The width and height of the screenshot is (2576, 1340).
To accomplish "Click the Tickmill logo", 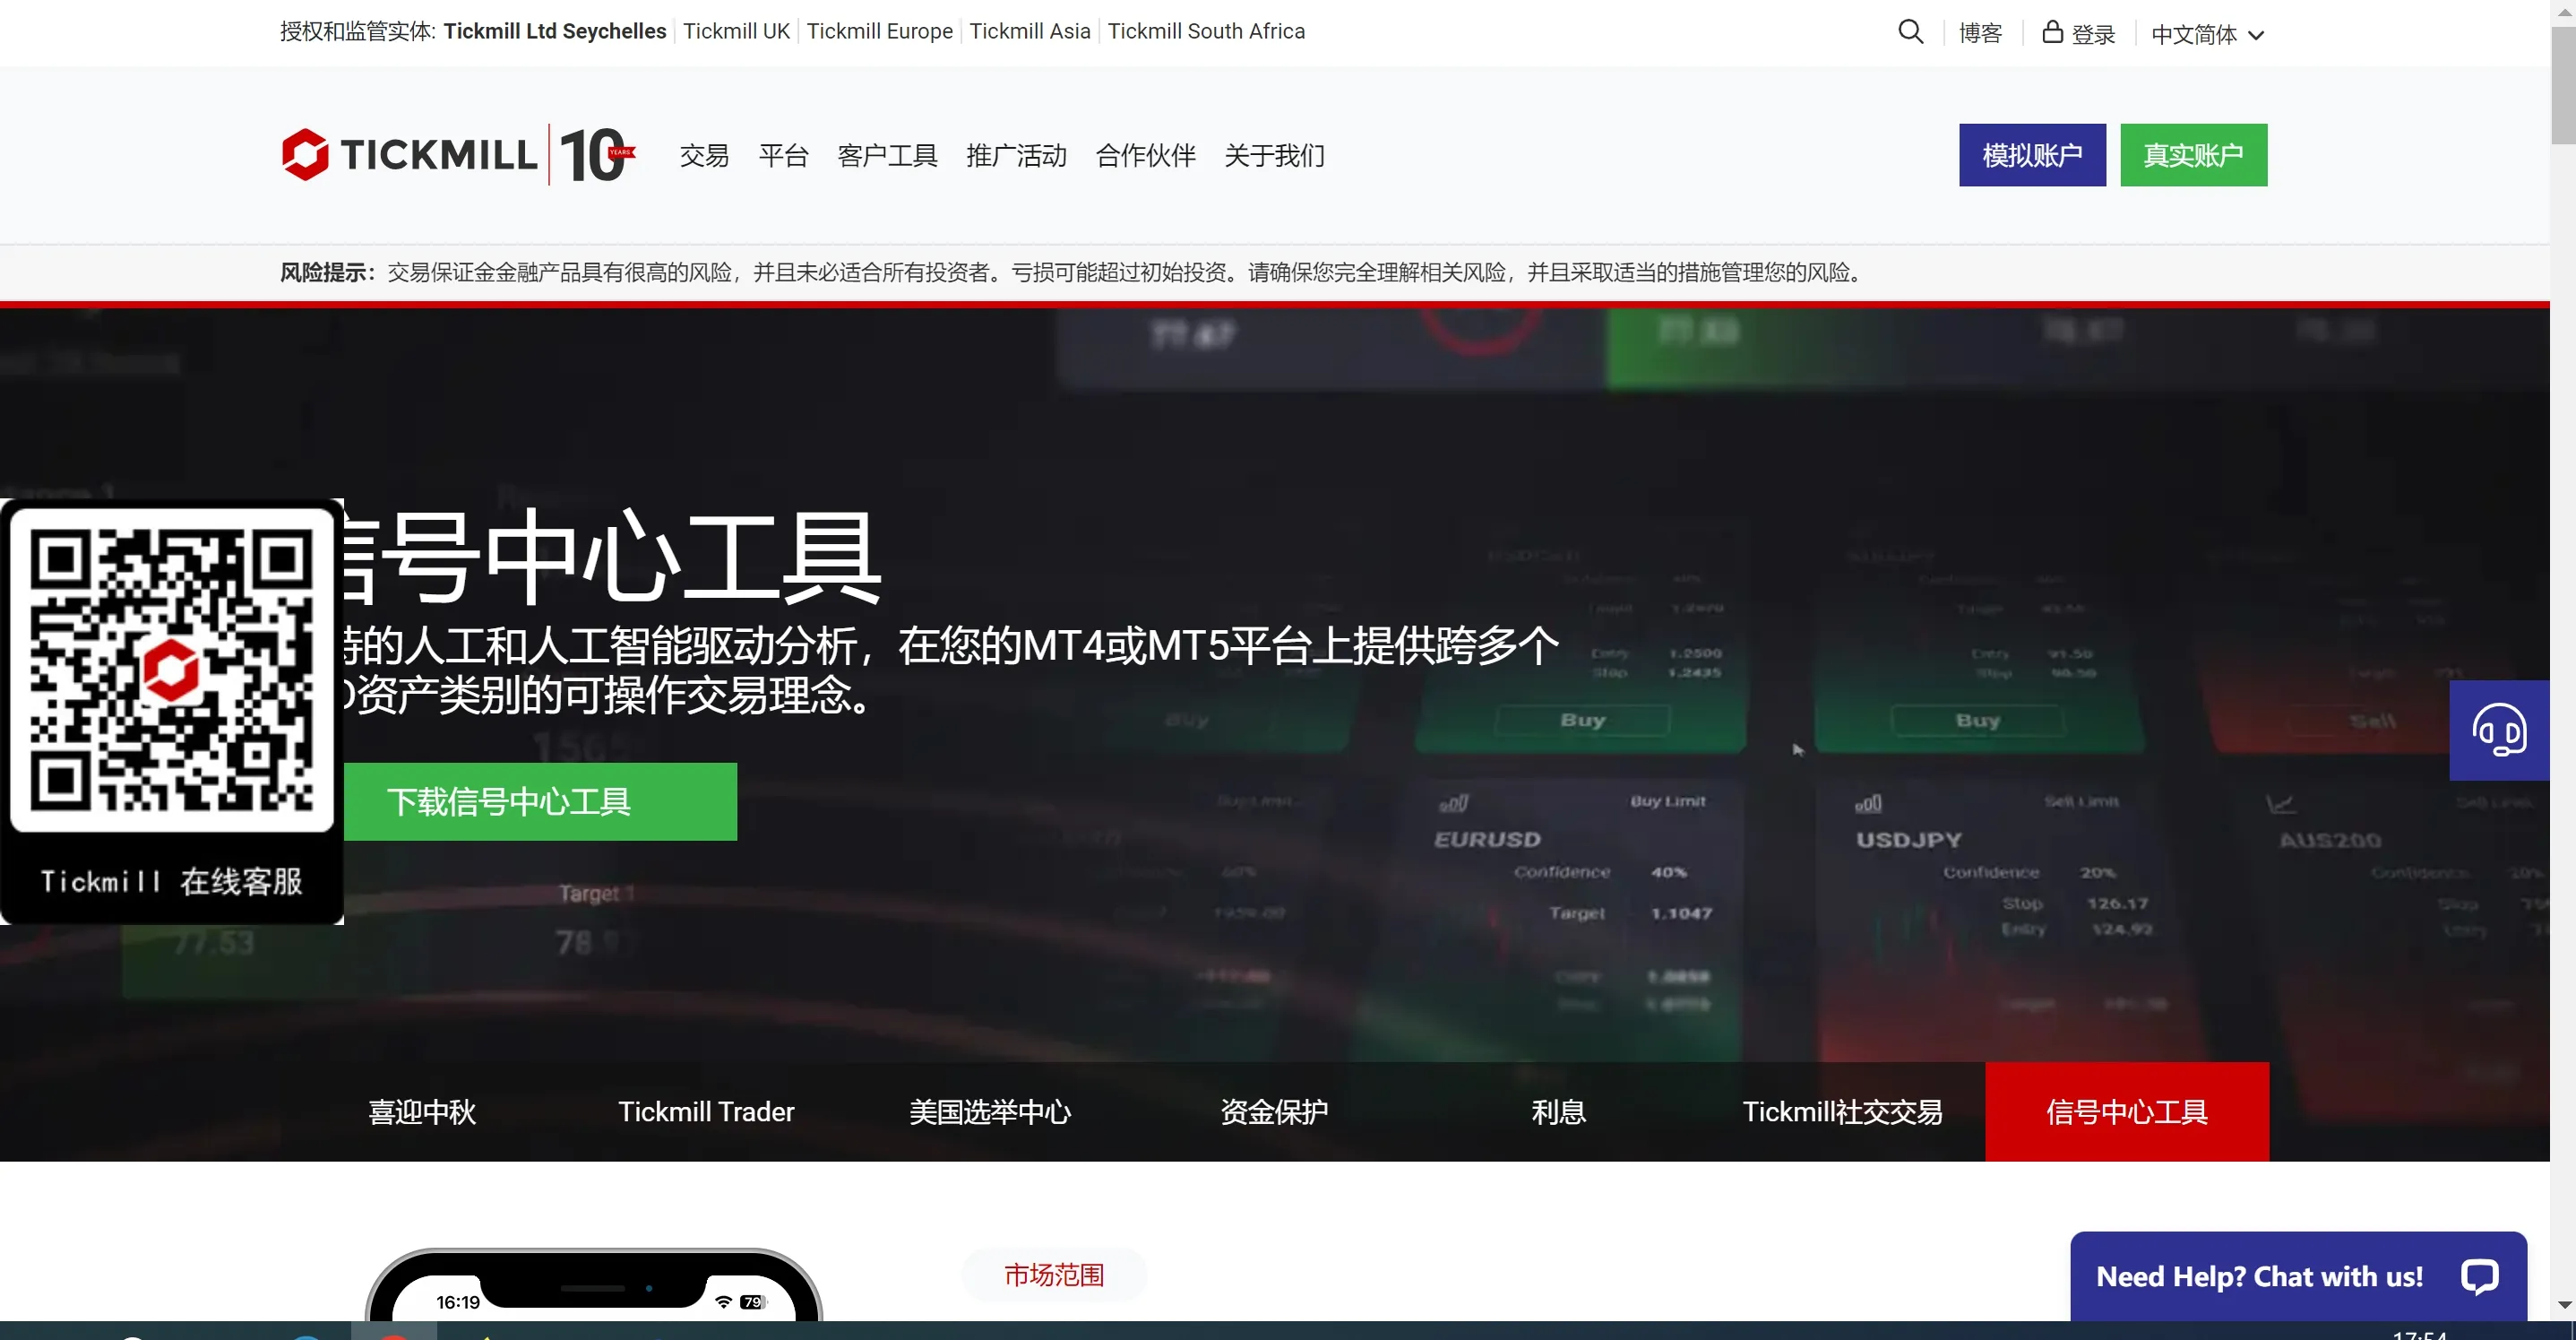I will (x=409, y=155).
